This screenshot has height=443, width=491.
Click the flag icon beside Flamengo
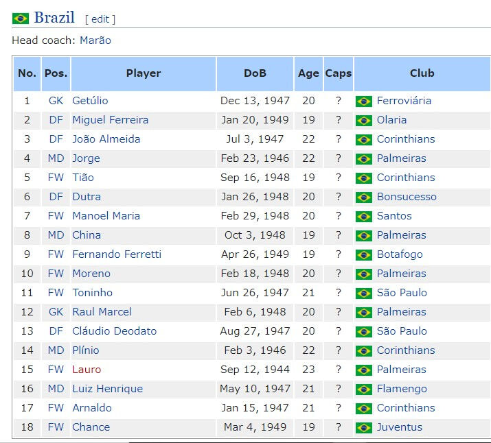tap(364, 390)
